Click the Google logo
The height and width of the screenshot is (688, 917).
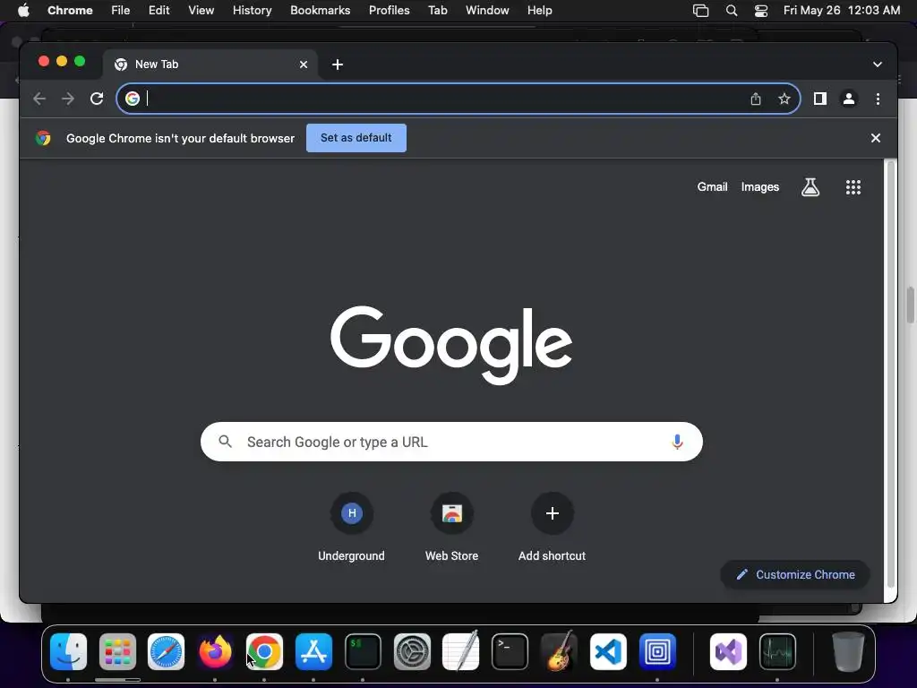[451, 345]
